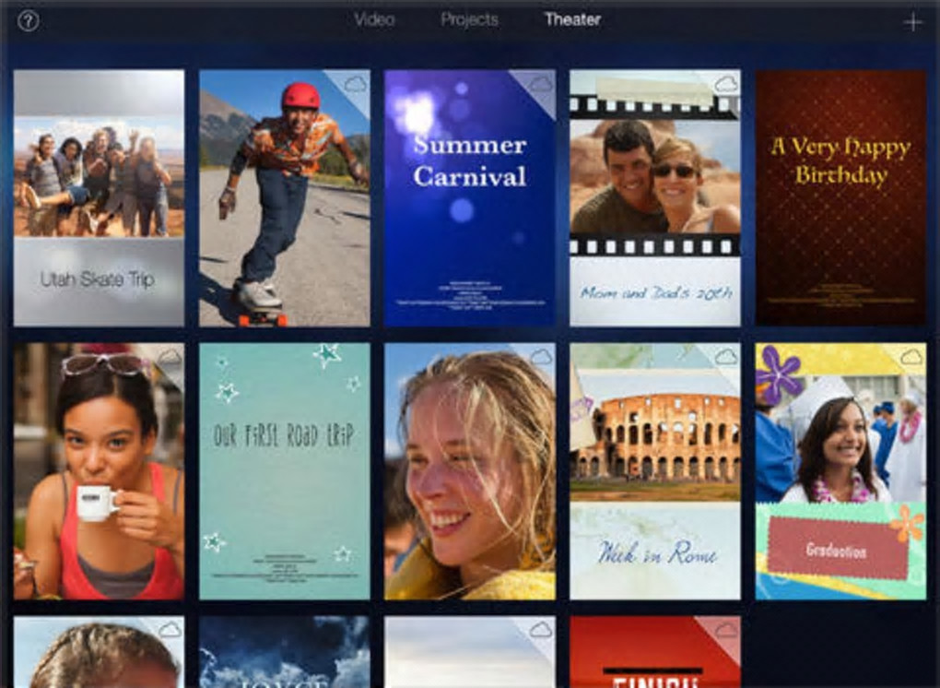Tap cloud icon on skateboarder poster
This screenshot has width=940, height=688.
tap(355, 84)
